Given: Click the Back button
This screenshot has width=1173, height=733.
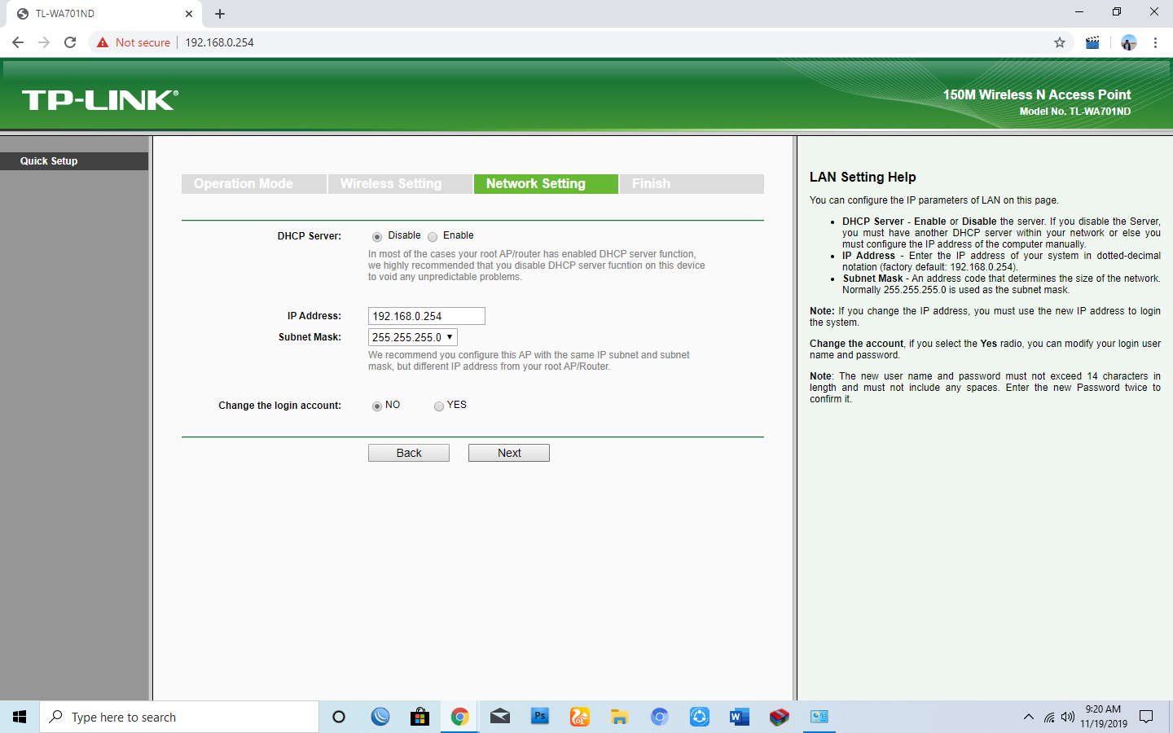Looking at the screenshot, I should click(409, 453).
